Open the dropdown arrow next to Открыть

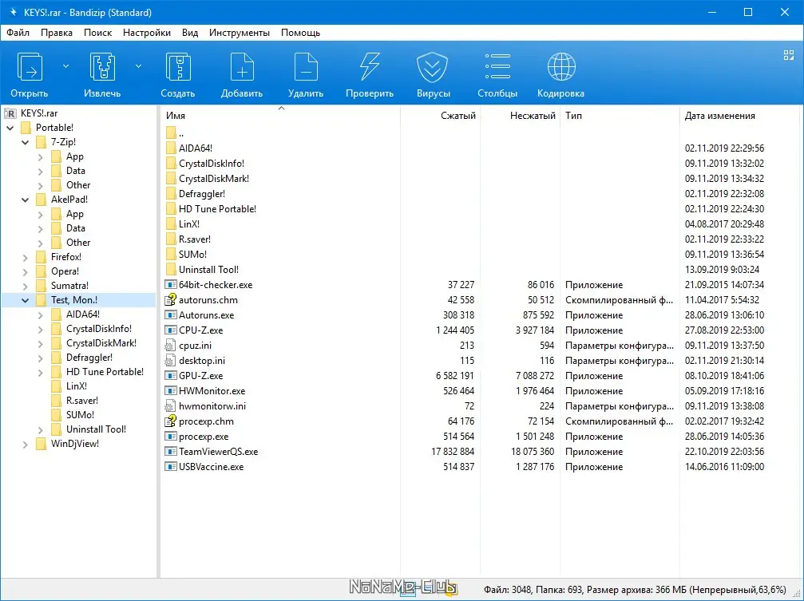[65, 66]
